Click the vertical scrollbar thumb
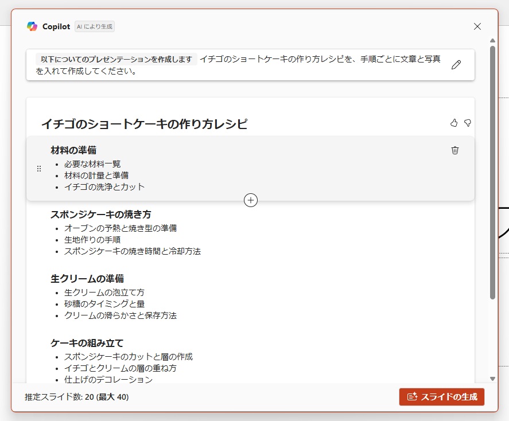 click(x=492, y=172)
